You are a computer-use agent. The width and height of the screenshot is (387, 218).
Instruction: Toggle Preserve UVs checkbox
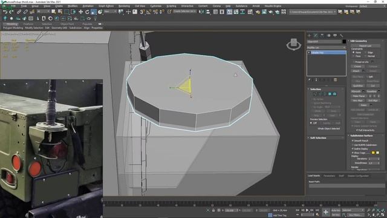[354, 62]
